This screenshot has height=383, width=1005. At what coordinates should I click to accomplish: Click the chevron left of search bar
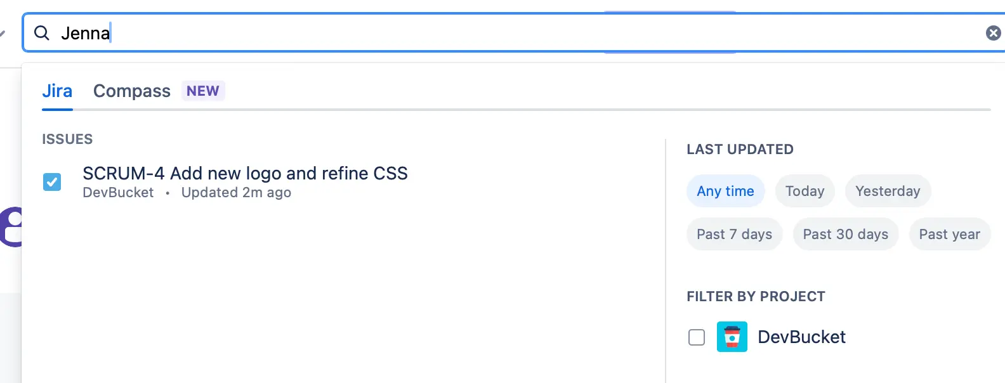pyautogui.click(x=3, y=33)
